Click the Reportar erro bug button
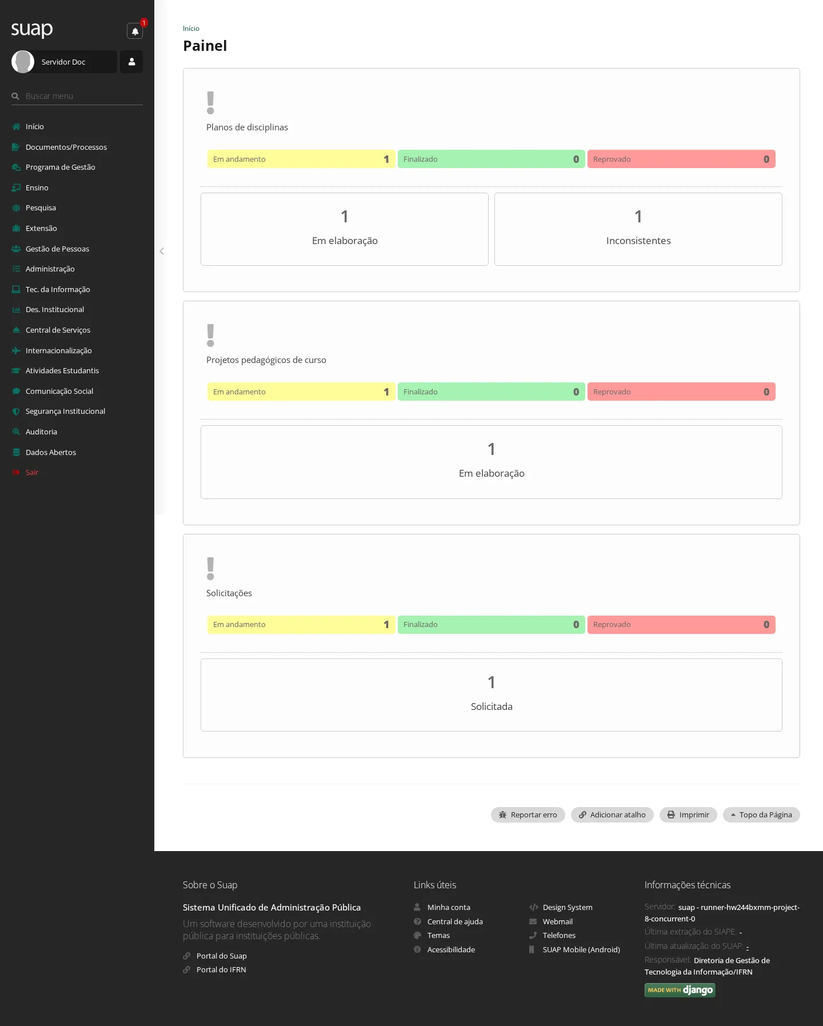Screen dimensions: 823x1026 click(x=528, y=815)
